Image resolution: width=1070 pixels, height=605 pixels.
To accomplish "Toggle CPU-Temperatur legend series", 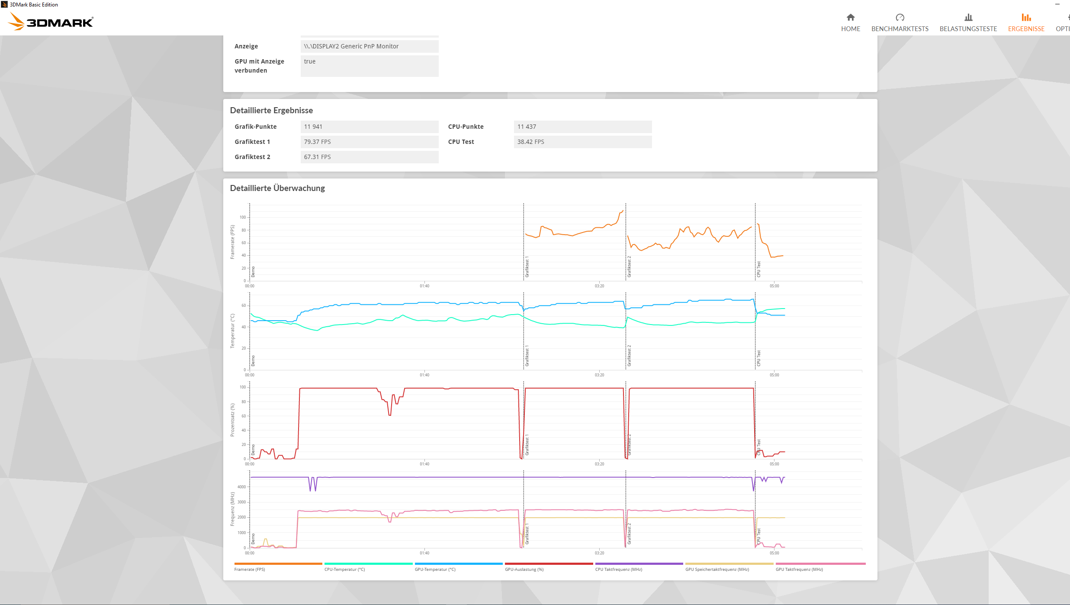I will 344,569.
